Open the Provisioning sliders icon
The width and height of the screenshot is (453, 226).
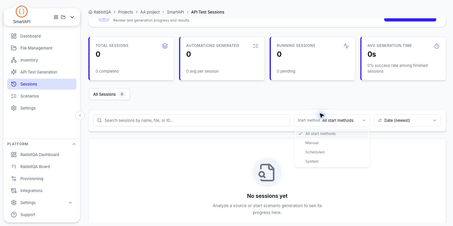click(x=14, y=179)
